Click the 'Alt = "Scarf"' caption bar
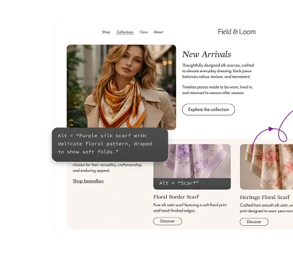 [192, 183]
